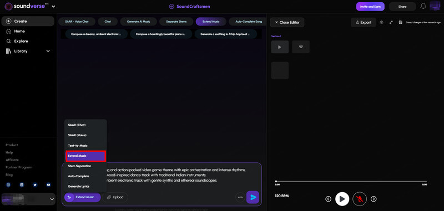Select the Auto-Complete Song tab
Image resolution: width=444 pixels, height=211 pixels.
click(x=247, y=22)
